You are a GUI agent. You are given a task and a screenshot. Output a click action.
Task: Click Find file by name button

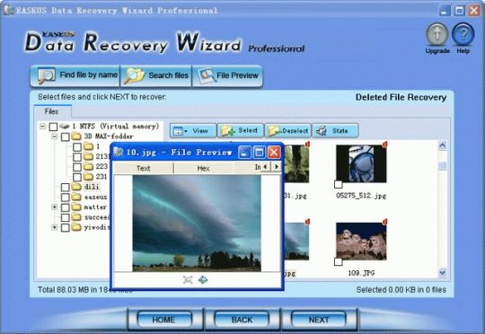tap(75, 75)
